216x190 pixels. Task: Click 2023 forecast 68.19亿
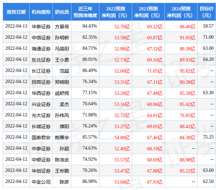155,149
